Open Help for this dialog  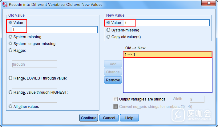129,118
